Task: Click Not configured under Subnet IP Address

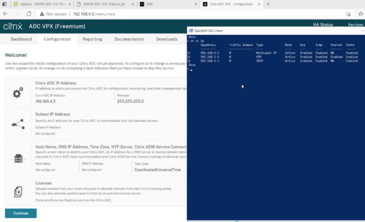Action: (45, 134)
